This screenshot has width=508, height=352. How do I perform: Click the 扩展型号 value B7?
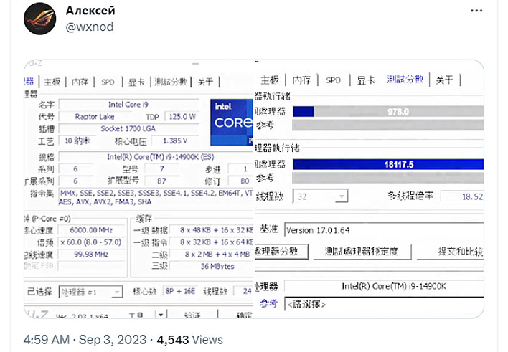point(161,181)
